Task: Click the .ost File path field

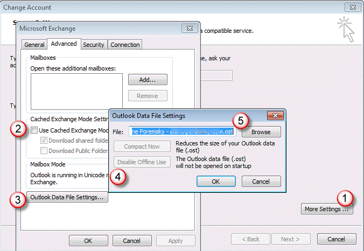Action: point(183,131)
